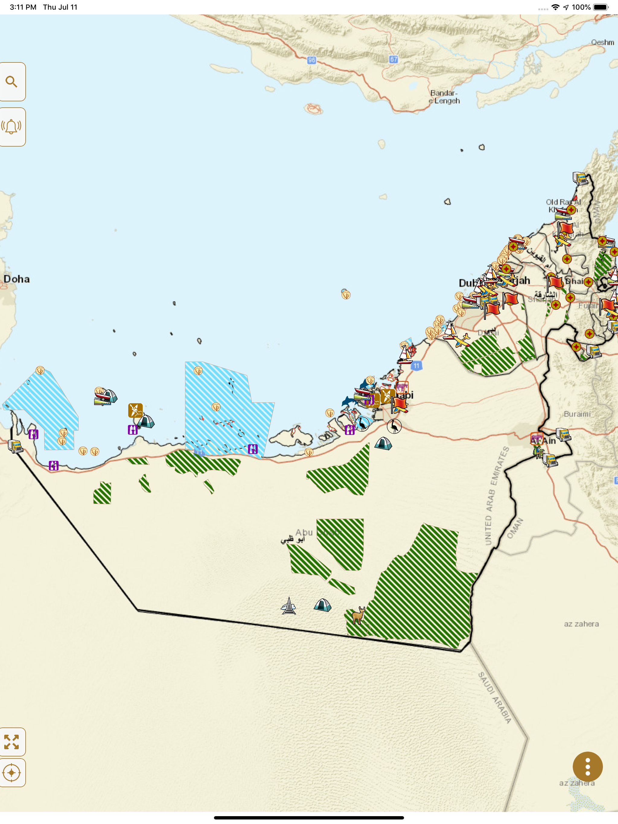Screen dimensions: 618x824
Task: Tap coral icon in the central marine zone's middle
Action: (216, 407)
